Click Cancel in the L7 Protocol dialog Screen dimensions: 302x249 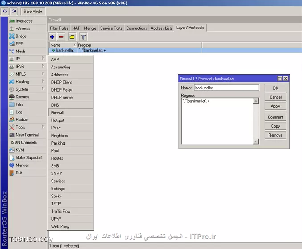click(275, 97)
